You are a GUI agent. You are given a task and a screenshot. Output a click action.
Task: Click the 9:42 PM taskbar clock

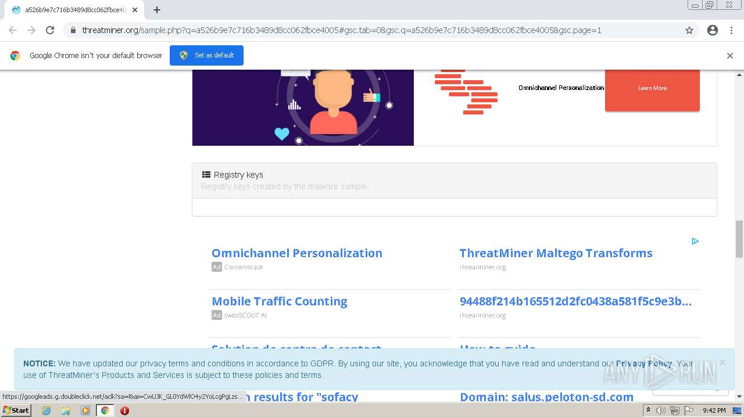click(x=714, y=410)
